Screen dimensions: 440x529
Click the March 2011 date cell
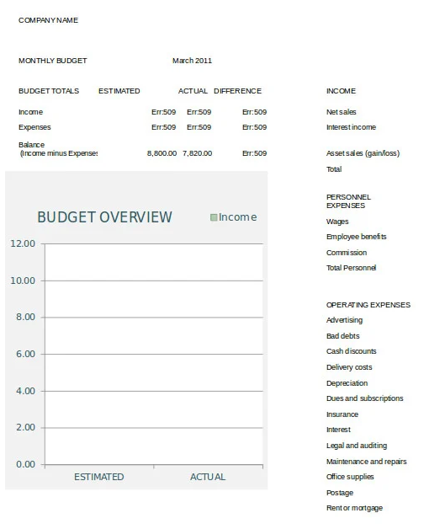click(x=192, y=61)
